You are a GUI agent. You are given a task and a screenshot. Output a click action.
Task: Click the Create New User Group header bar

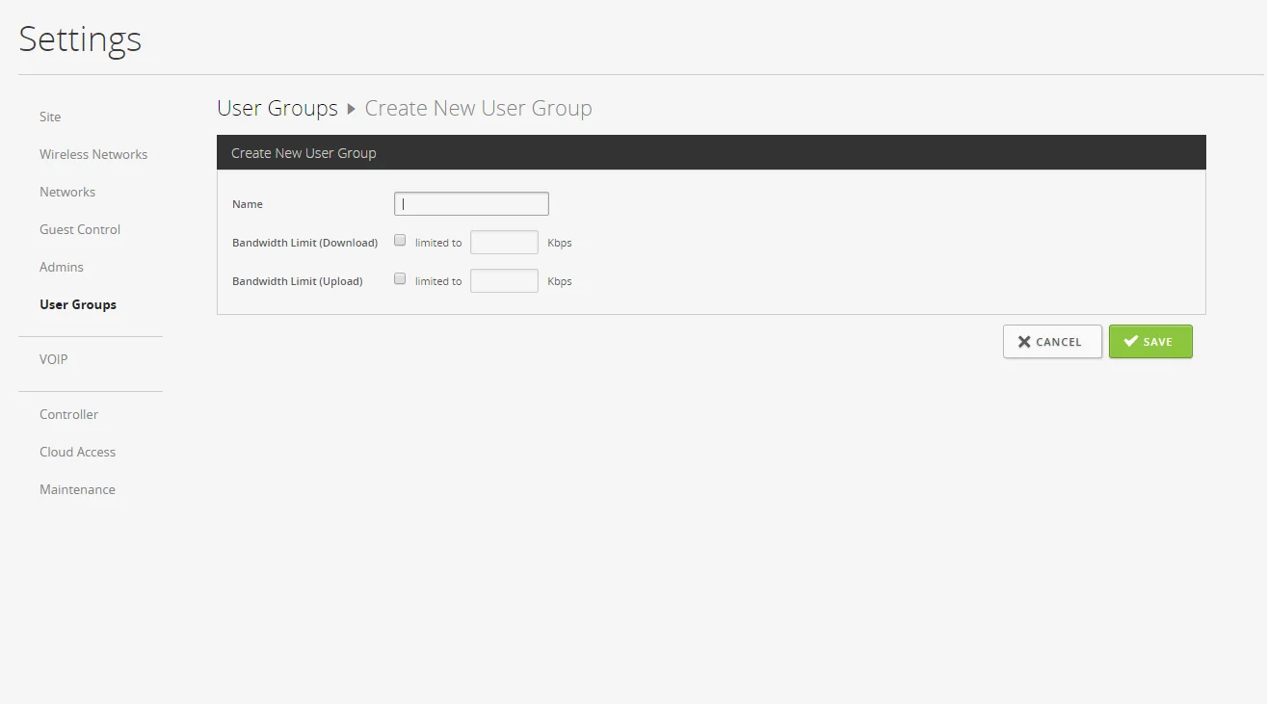pyautogui.click(x=711, y=153)
